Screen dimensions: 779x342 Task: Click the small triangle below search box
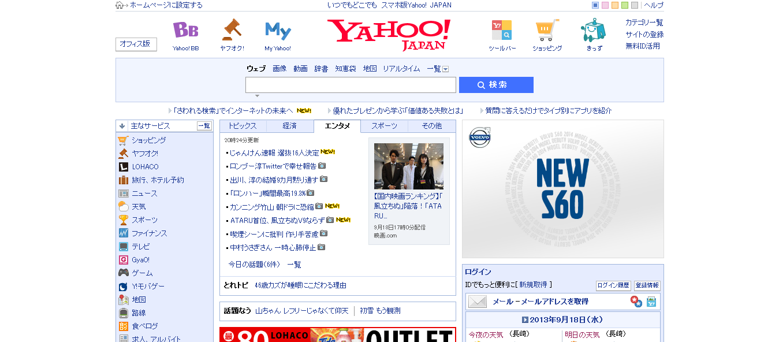(257, 96)
